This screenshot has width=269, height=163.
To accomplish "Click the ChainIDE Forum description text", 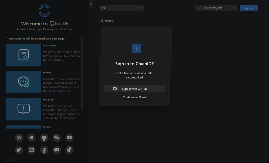I will (61, 85).
